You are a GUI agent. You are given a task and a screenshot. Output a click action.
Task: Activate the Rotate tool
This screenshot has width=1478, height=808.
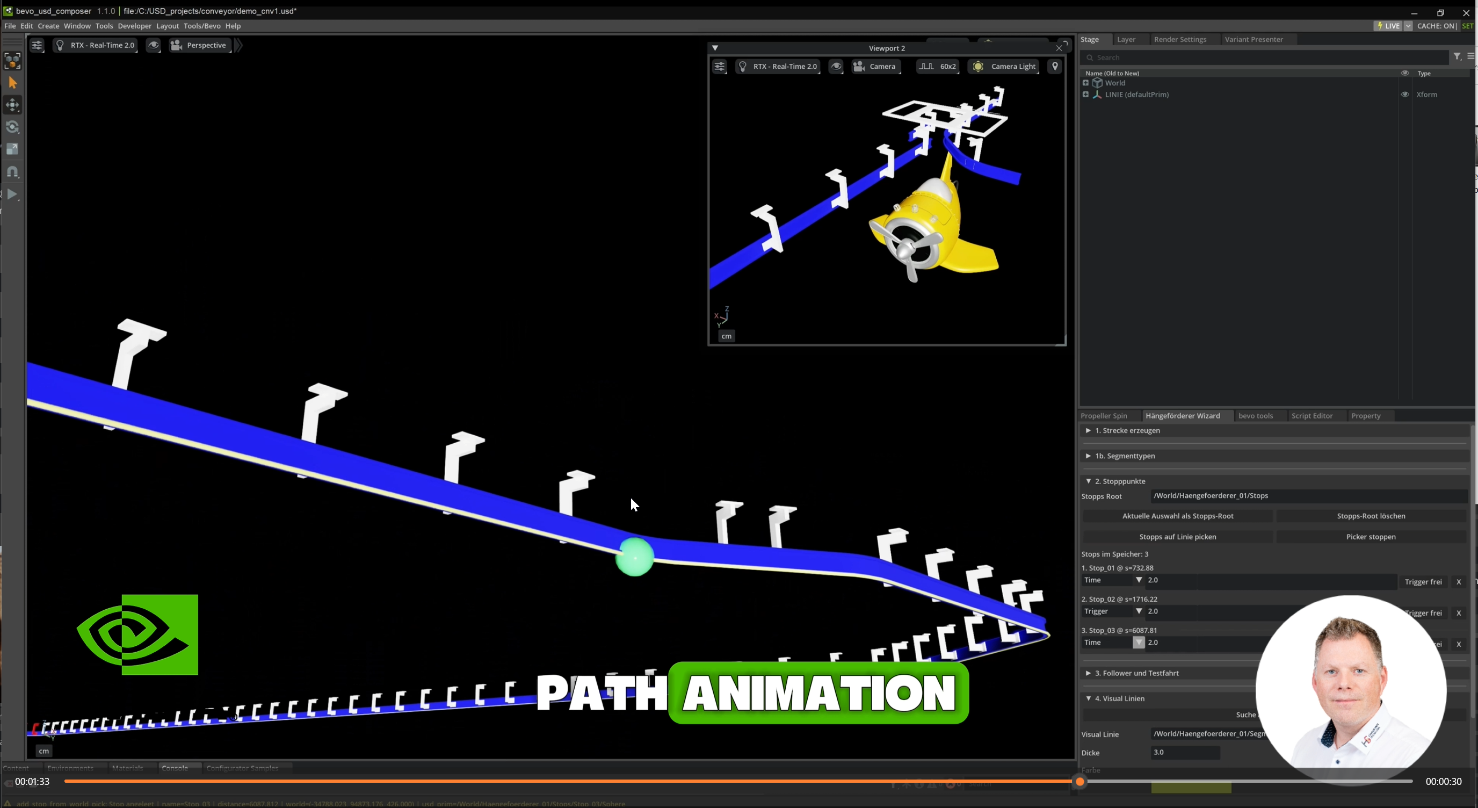point(12,127)
